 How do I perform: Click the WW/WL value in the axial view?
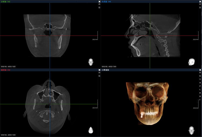click(x=8, y=135)
